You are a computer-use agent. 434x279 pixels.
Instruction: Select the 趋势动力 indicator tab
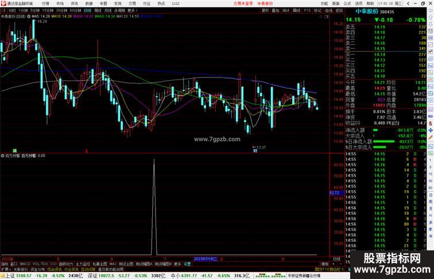coord(66,264)
